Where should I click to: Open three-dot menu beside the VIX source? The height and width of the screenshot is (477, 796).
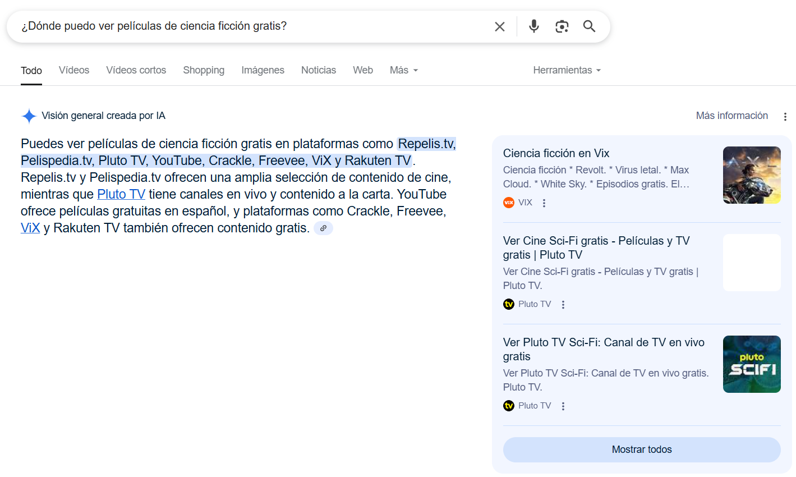pos(544,203)
